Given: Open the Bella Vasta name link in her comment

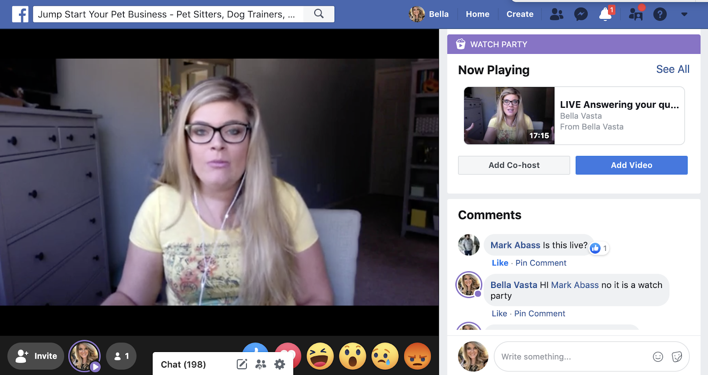Looking at the screenshot, I should (x=514, y=285).
